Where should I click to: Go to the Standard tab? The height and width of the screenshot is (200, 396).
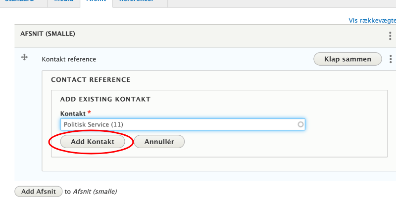tap(20, 1)
